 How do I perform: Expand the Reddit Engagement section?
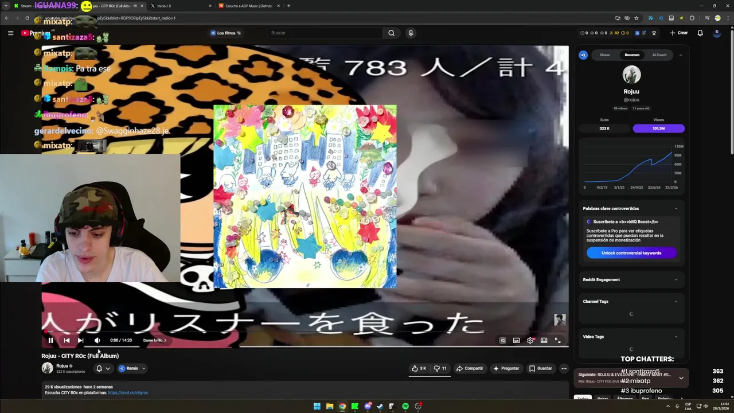(x=676, y=279)
